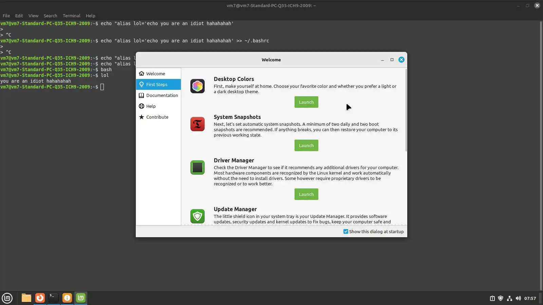Click the 'System Snapshots' heading text

pos(237,117)
